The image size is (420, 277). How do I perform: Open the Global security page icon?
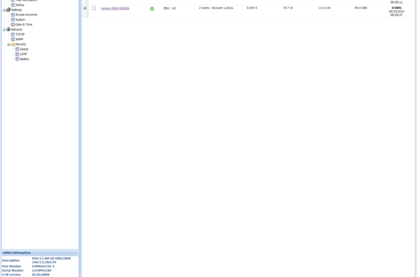pyautogui.click(x=17, y=49)
